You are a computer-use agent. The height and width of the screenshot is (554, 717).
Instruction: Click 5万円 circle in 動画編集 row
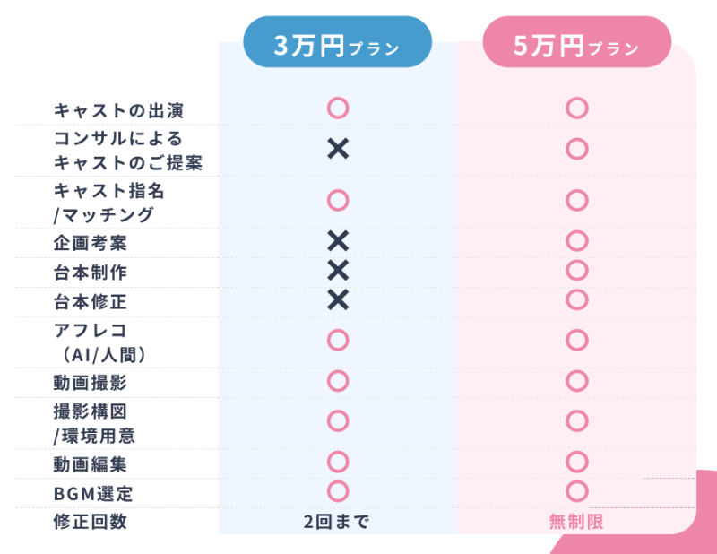[x=576, y=462]
